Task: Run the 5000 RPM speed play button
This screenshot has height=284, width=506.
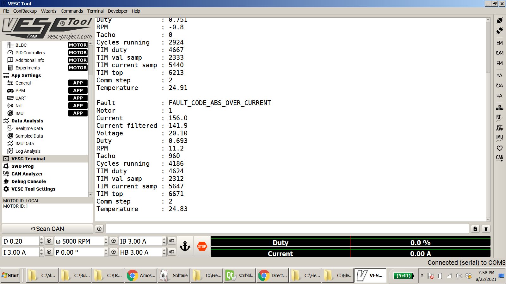Action: (114, 241)
